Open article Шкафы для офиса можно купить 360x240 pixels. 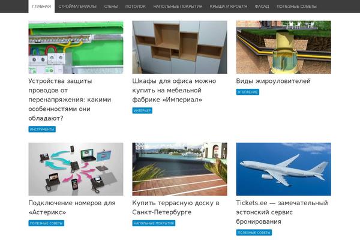point(174,90)
